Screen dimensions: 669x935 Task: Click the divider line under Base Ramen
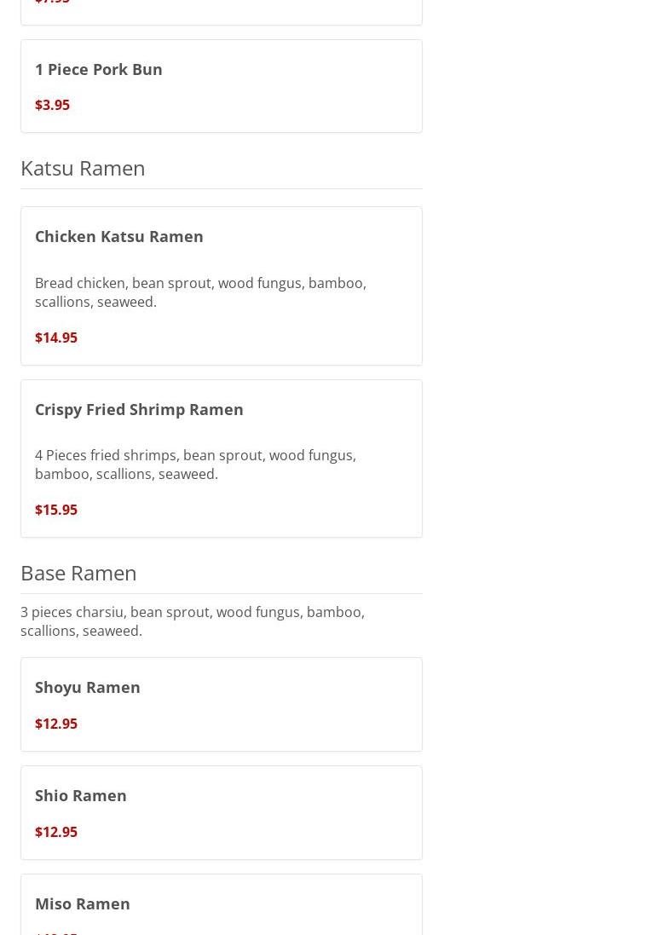222,593
